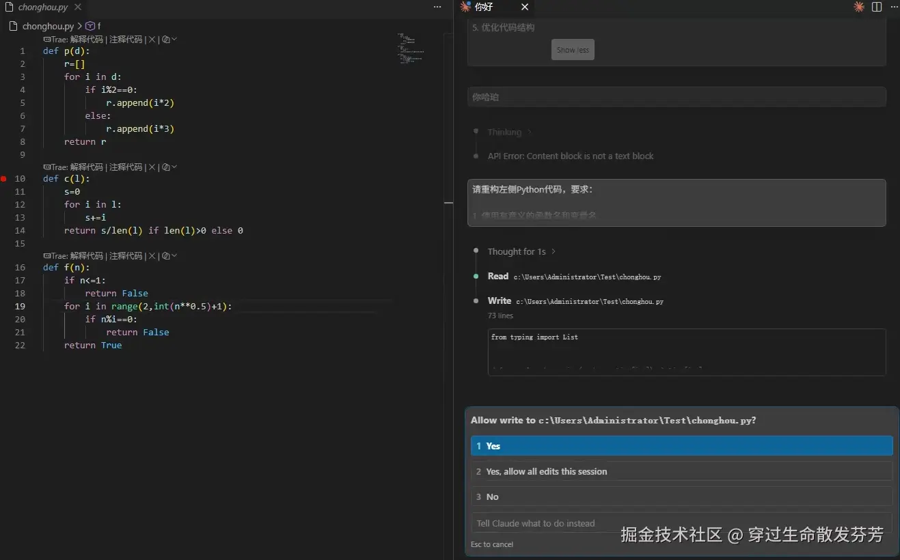Click r.append(i*3) on line 7

point(140,128)
